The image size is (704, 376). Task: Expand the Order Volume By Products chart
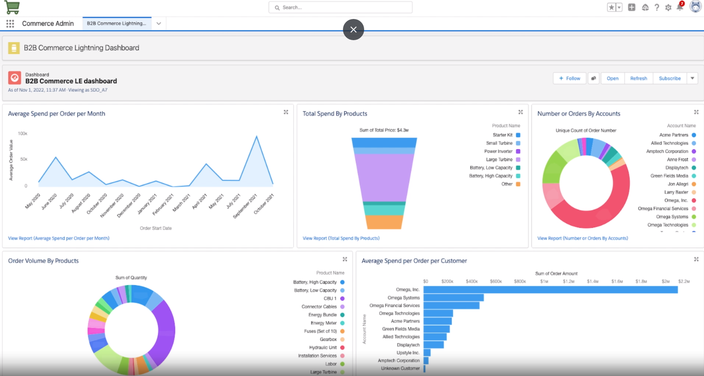(x=345, y=259)
